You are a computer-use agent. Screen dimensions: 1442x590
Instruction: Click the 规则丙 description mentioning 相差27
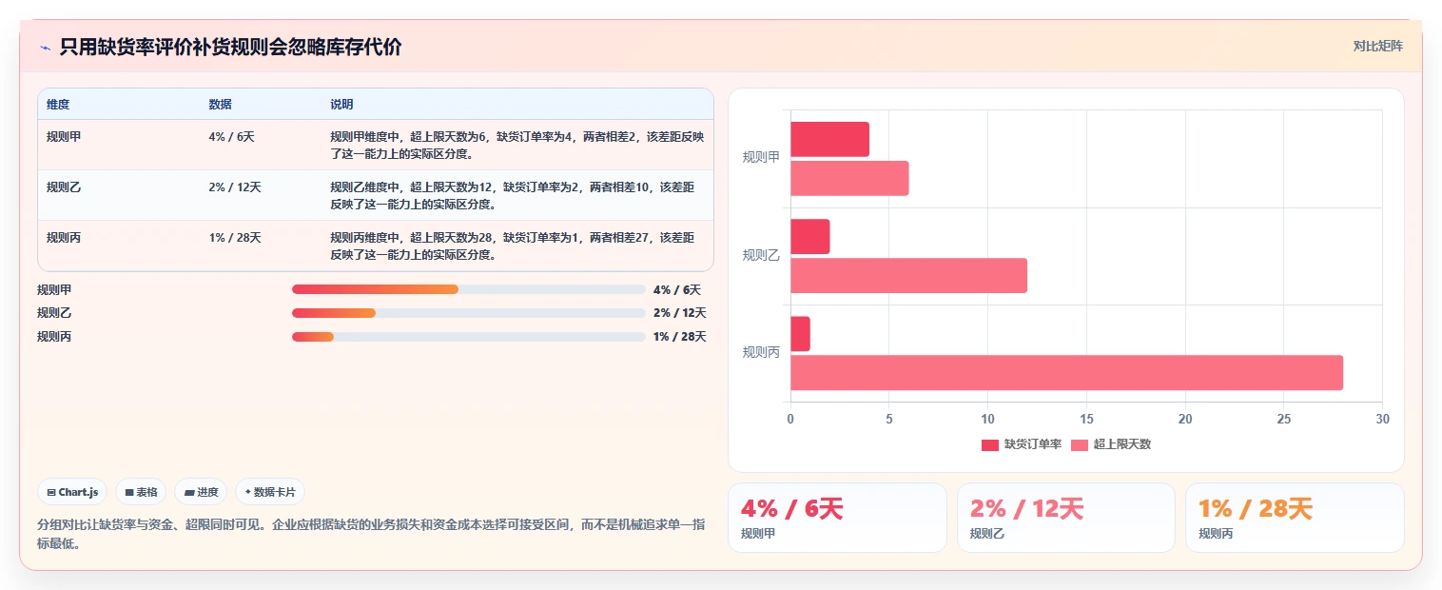[x=512, y=246]
